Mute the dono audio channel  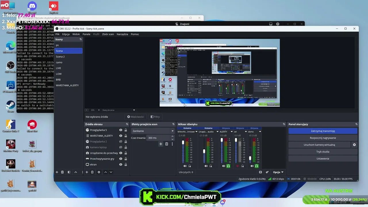point(252,166)
